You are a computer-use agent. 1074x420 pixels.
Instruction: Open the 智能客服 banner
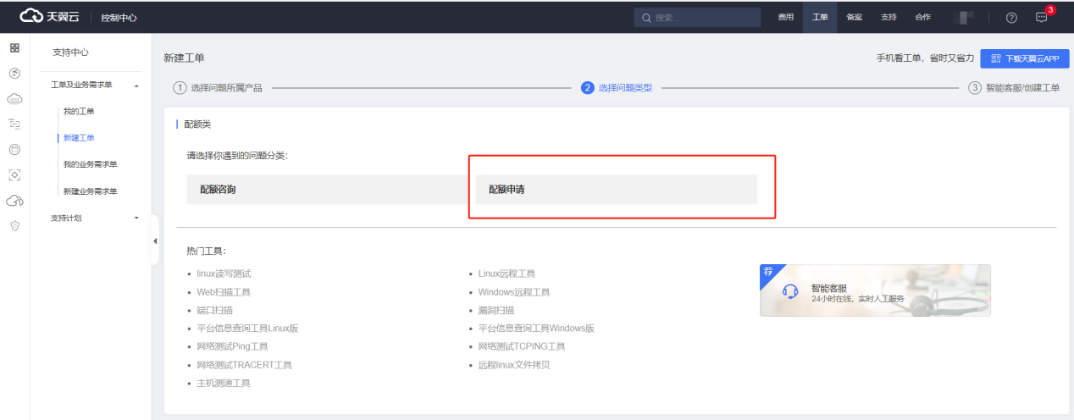pos(875,290)
